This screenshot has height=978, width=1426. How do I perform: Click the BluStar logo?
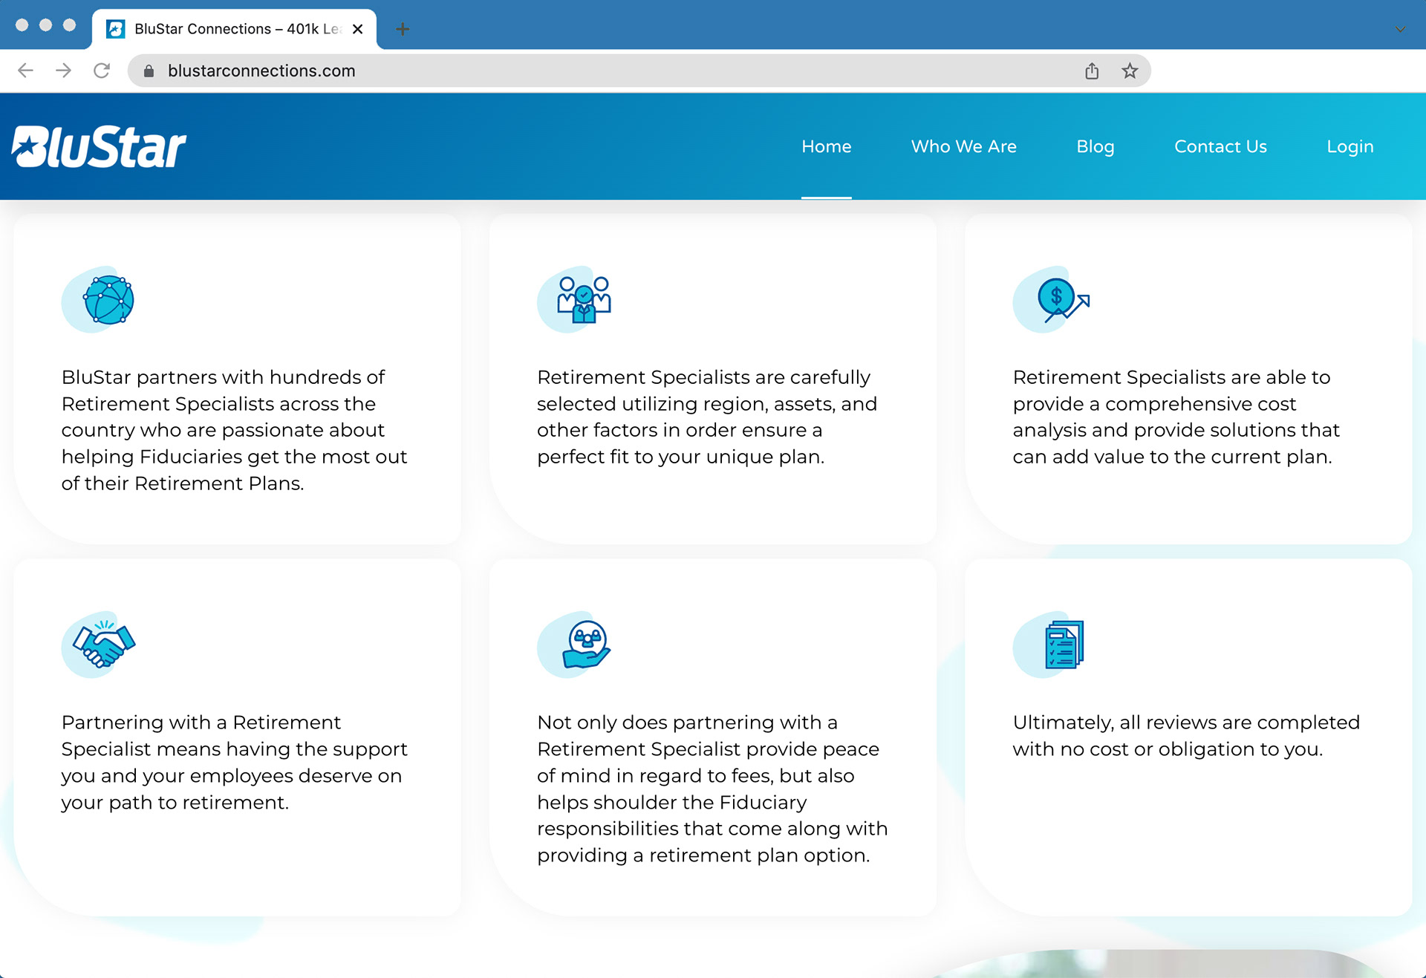coord(99,147)
